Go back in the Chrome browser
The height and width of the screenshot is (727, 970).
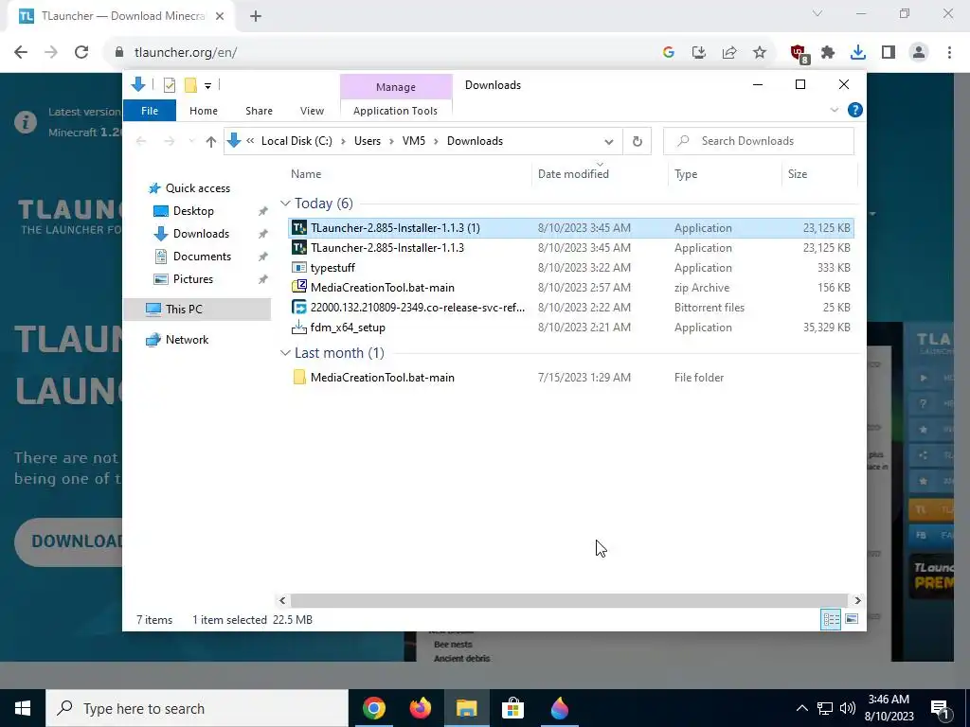click(x=21, y=53)
